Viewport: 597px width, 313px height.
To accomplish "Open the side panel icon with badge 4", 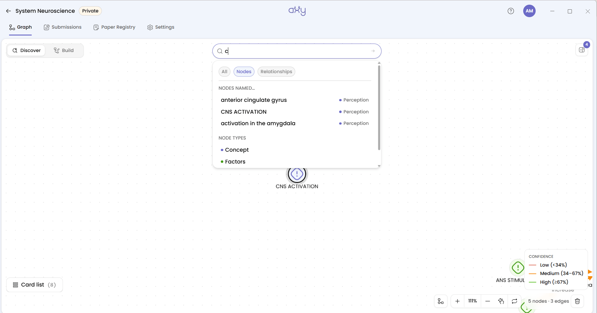I will coord(582,50).
